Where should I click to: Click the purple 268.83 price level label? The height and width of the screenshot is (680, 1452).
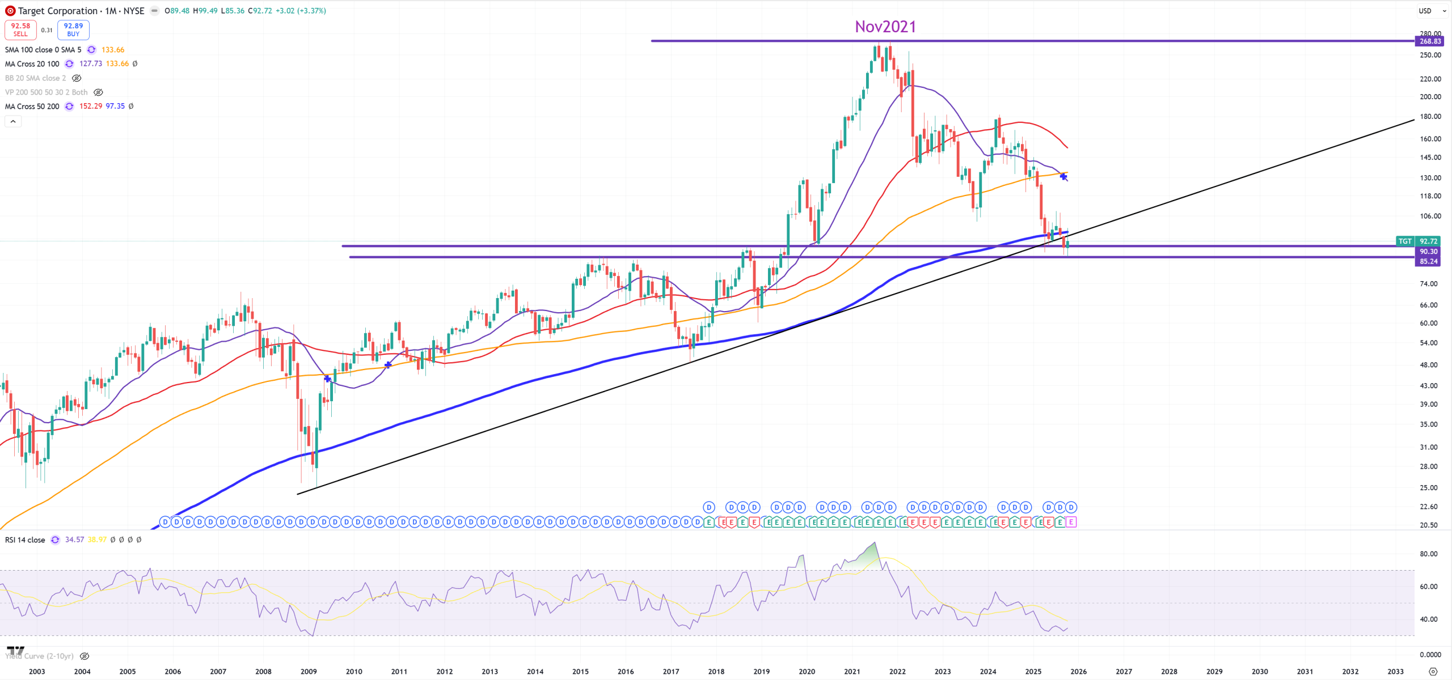1429,41
